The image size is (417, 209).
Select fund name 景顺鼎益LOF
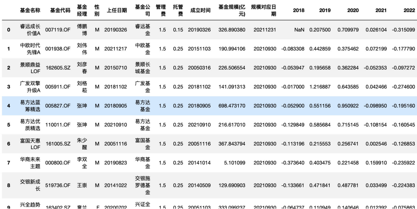click(30, 68)
